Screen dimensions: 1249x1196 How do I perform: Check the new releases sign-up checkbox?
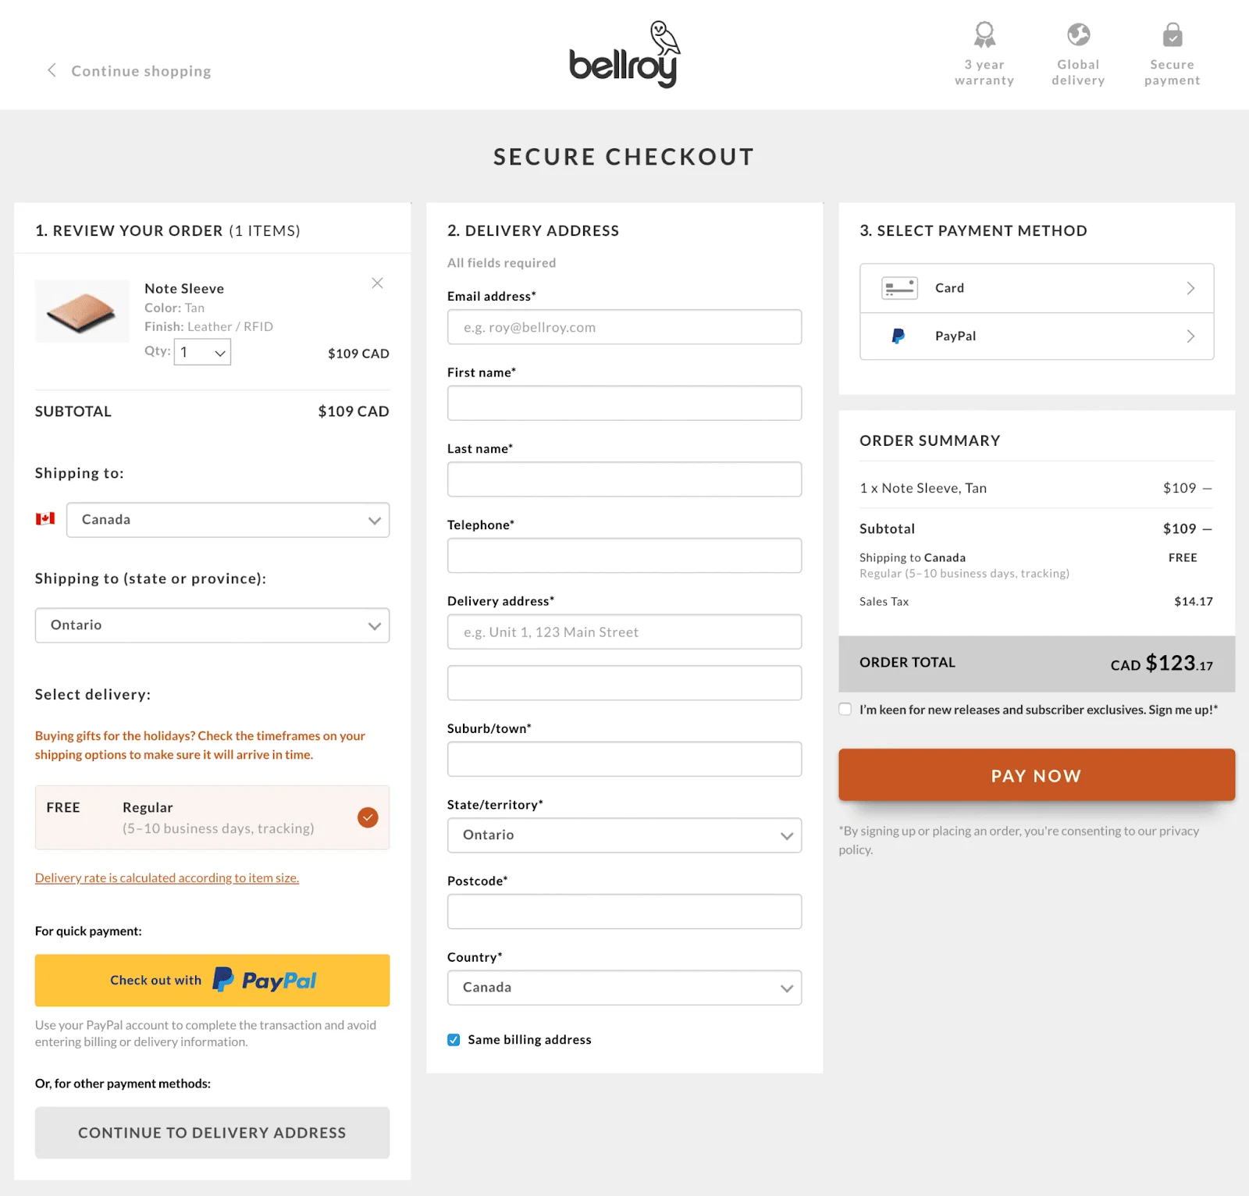(845, 709)
